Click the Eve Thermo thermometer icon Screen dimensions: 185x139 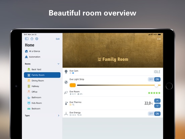coord(66,103)
